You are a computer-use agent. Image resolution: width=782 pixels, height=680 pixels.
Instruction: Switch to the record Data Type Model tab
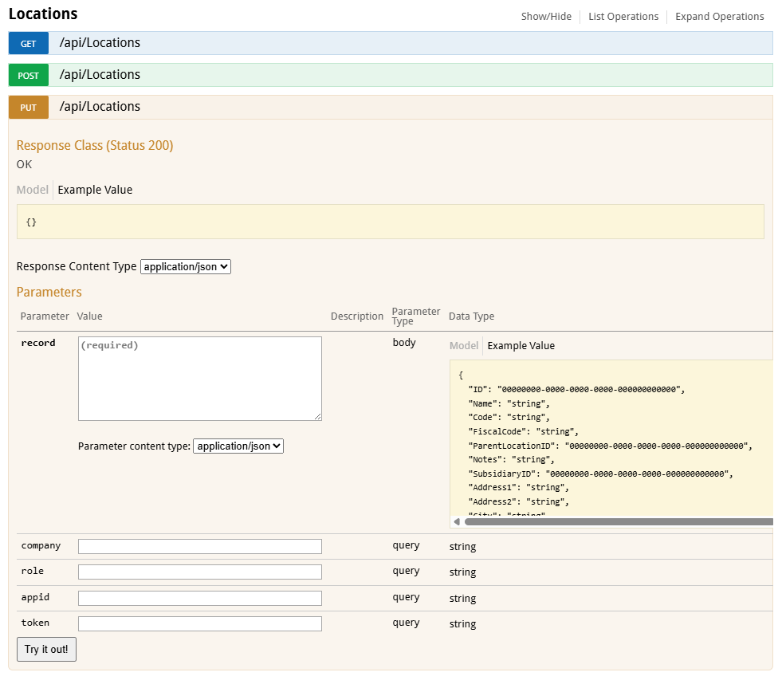pos(464,345)
